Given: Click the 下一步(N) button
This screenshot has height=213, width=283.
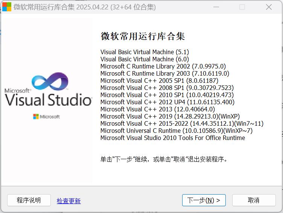Looking at the screenshot, I should [204, 200].
